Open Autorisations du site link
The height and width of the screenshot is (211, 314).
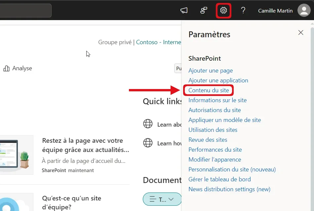point(215,110)
